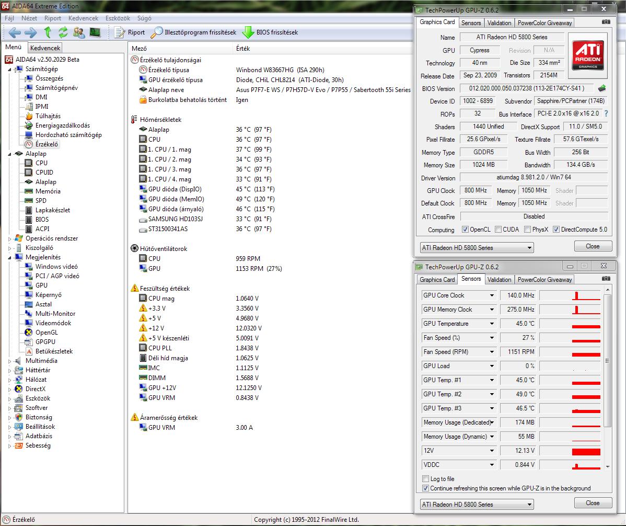Toggle CUDA checkbox in GPU-Z
Image resolution: width=626 pixels, height=526 pixels.
[x=499, y=229]
